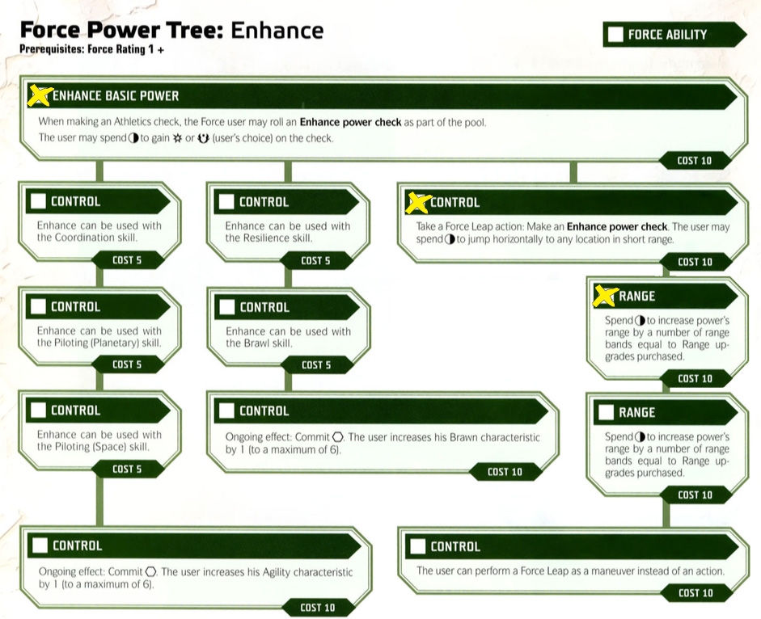Uncheck the Force Leap action Control box

point(417,202)
